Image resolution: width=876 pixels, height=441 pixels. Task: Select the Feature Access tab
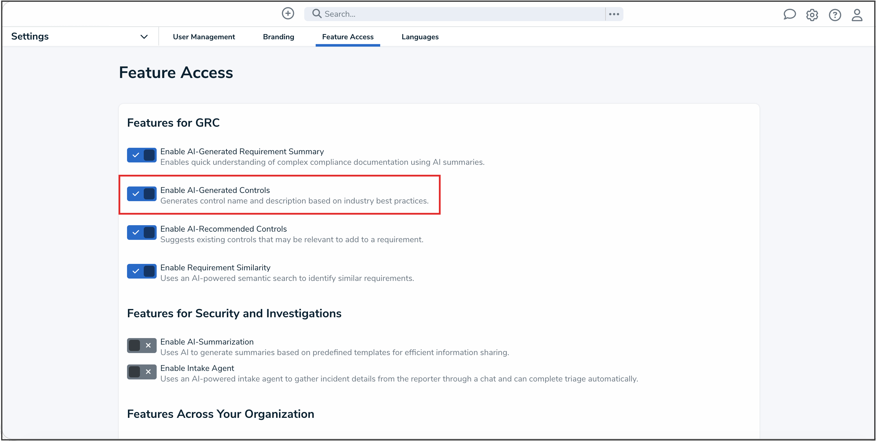(x=348, y=37)
